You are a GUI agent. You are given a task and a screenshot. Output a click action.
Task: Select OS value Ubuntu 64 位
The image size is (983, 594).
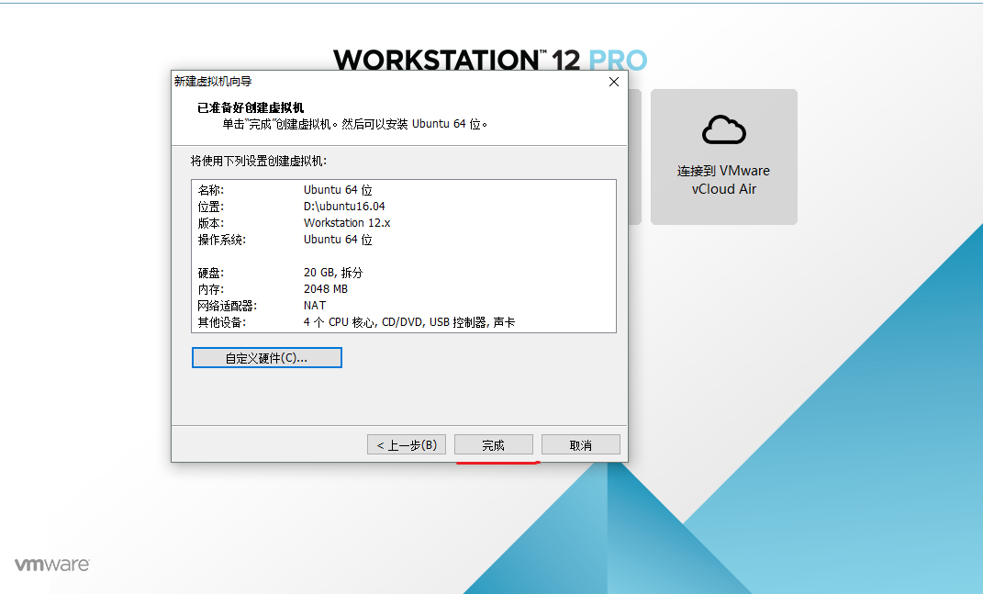(x=338, y=239)
